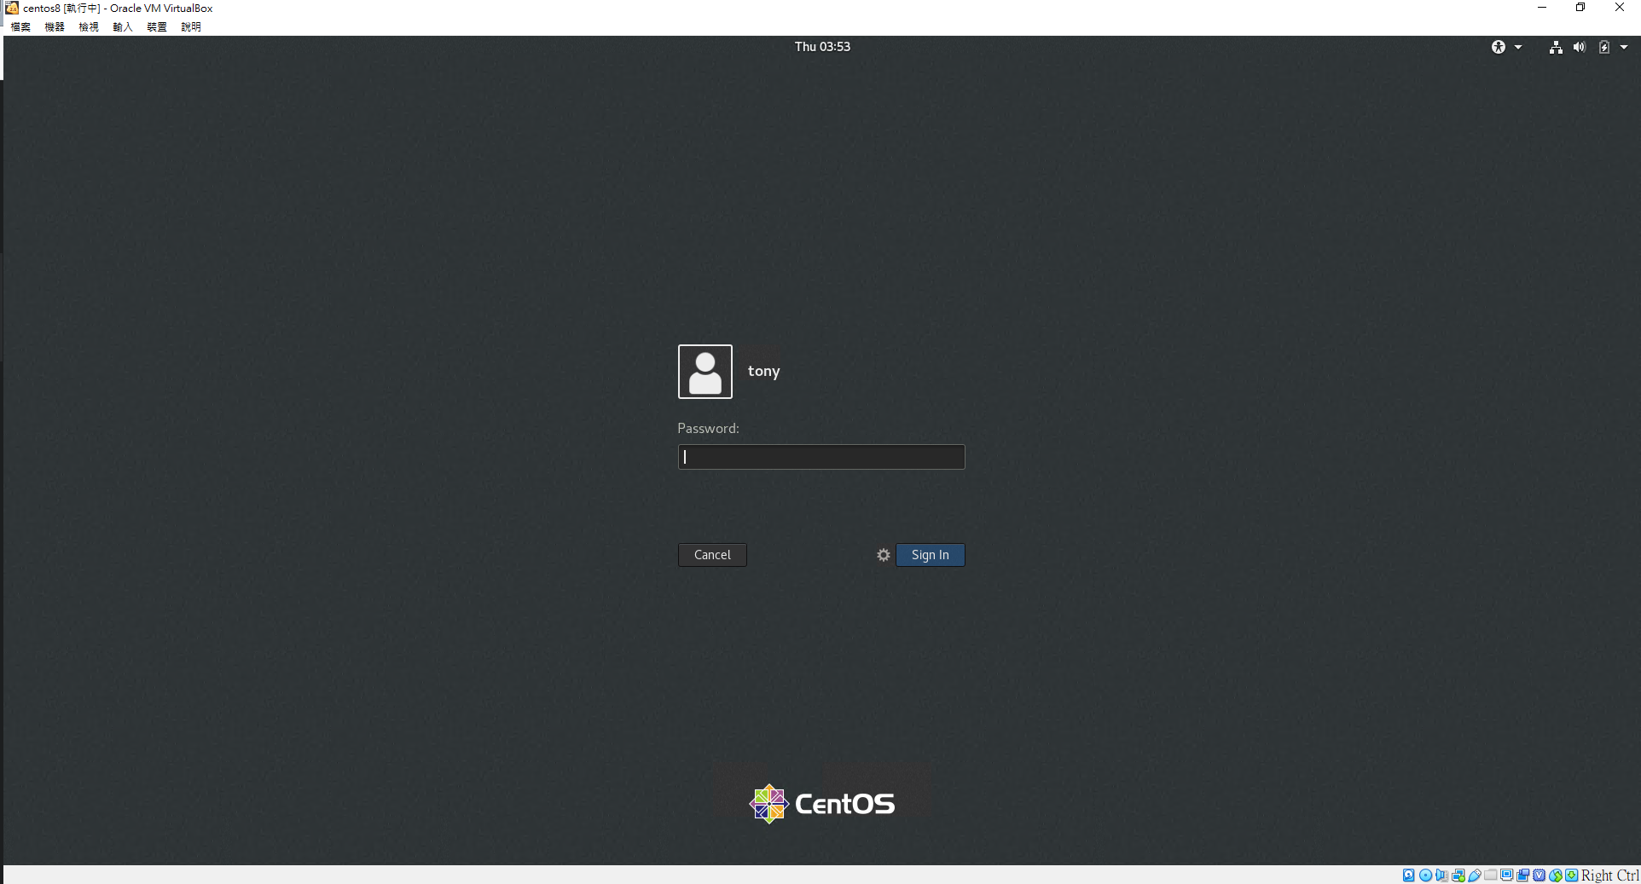Close the VirtualBox window

coord(1620,8)
